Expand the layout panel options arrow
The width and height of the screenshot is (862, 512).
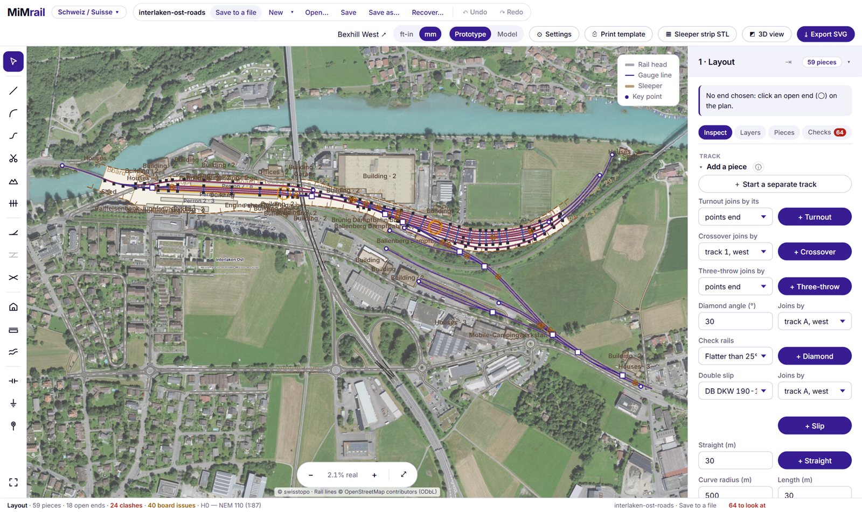[x=849, y=62]
